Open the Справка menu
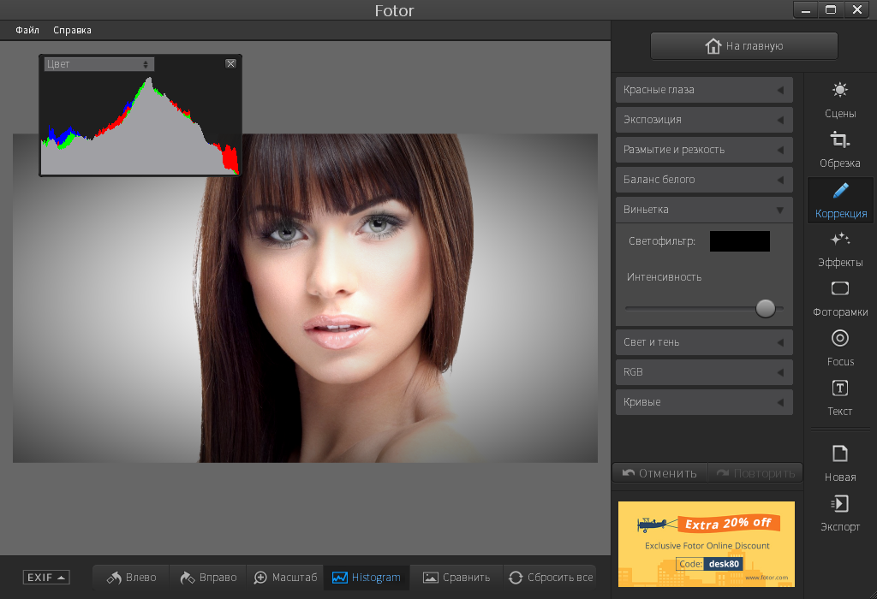This screenshot has height=599, width=877. click(72, 30)
